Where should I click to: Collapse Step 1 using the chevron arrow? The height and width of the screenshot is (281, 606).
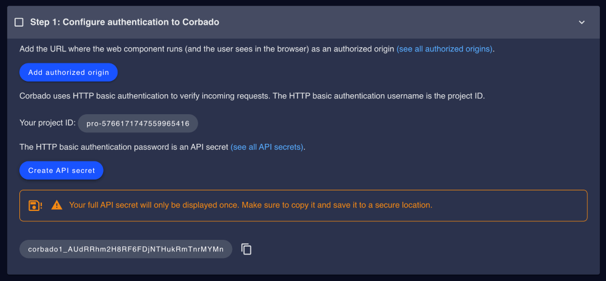click(x=582, y=22)
